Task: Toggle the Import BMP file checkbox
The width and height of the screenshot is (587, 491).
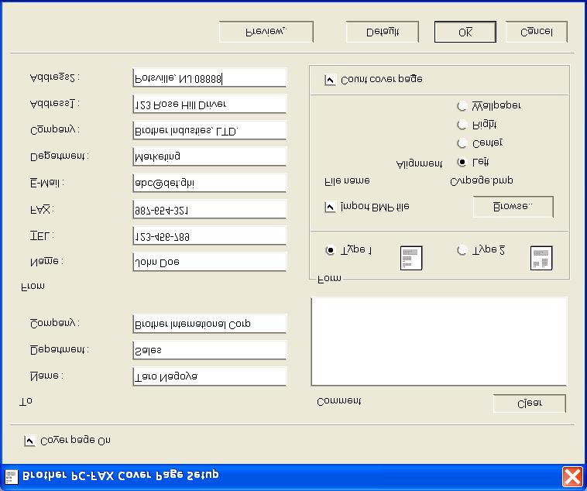Action: click(330, 207)
